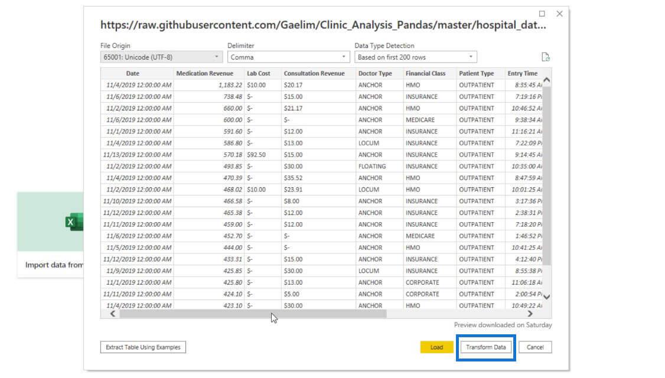
Task: Click the $20.17 consultation revenue cell
Action: tap(318, 85)
